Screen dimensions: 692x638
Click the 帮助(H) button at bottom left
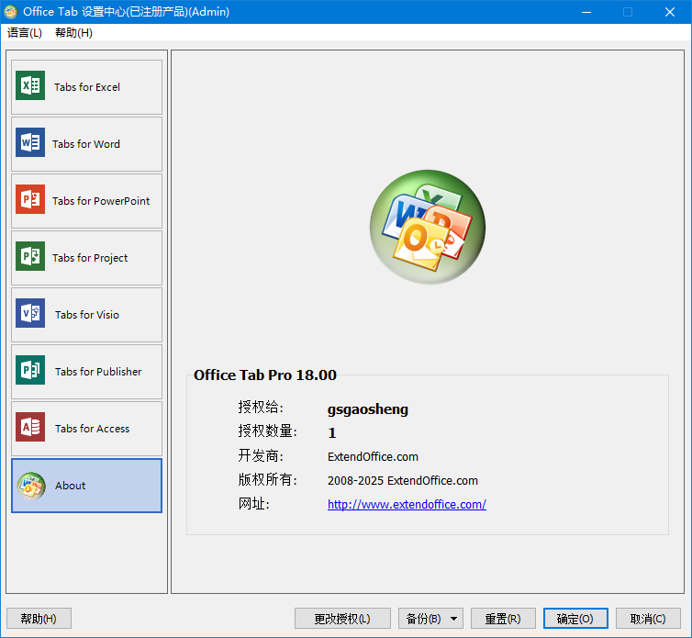coord(39,619)
